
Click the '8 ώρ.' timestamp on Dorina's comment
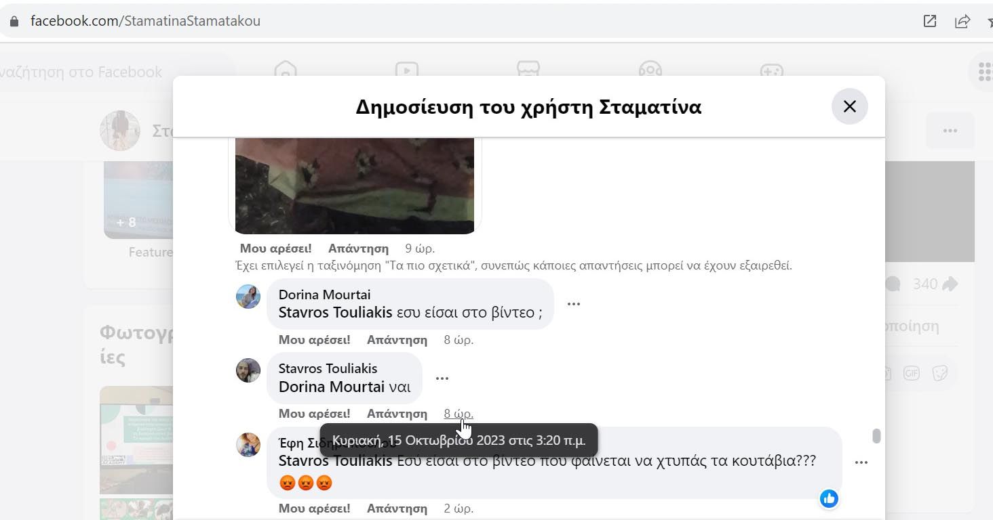(x=459, y=340)
